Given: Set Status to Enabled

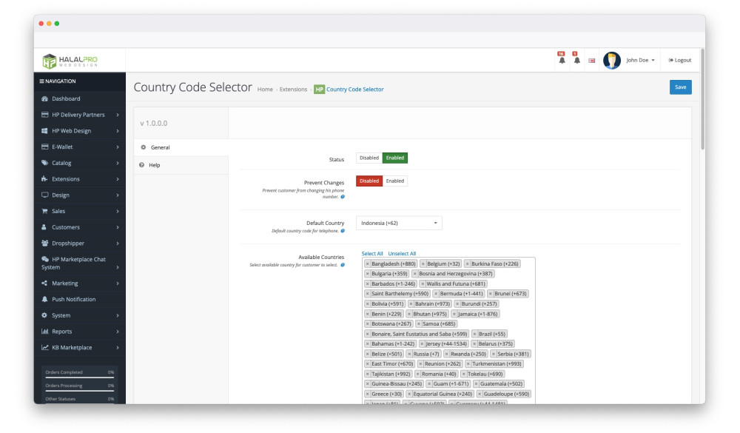Looking at the screenshot, I should (395, 158).
